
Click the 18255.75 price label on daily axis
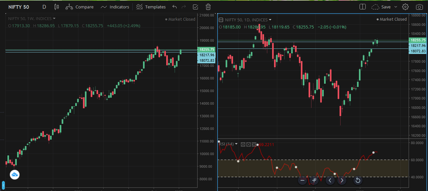(418, 40)
